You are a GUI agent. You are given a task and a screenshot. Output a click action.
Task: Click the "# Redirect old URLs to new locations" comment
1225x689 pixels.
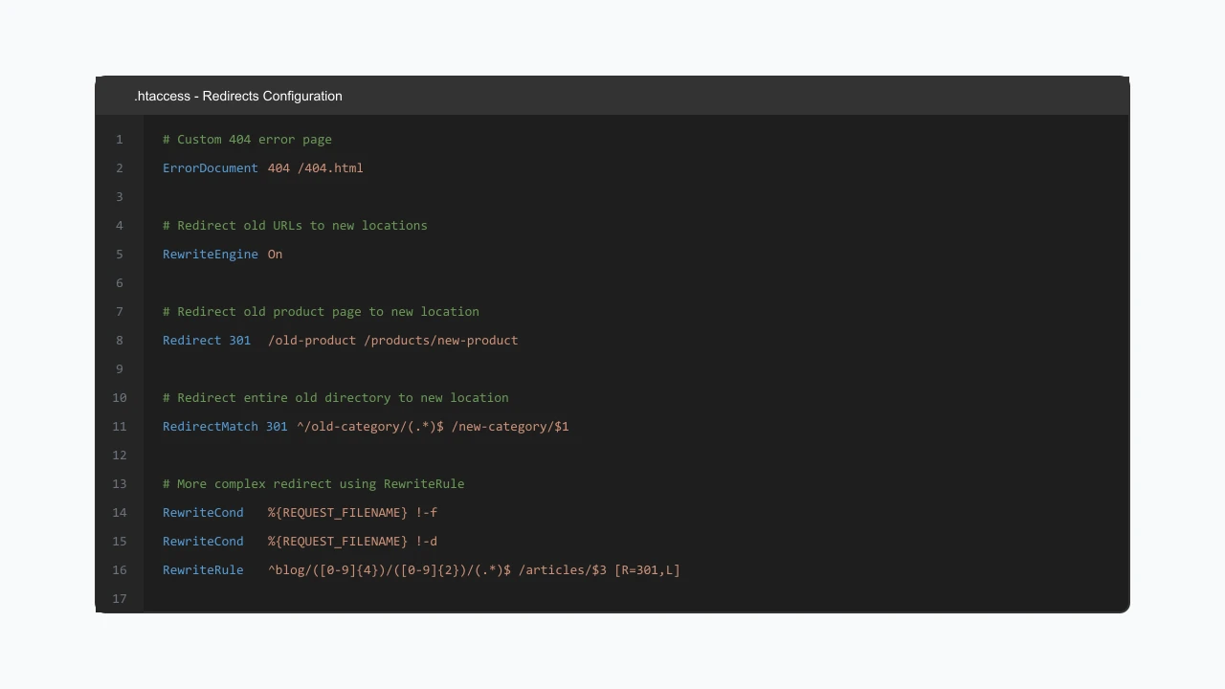click(295, 225)
